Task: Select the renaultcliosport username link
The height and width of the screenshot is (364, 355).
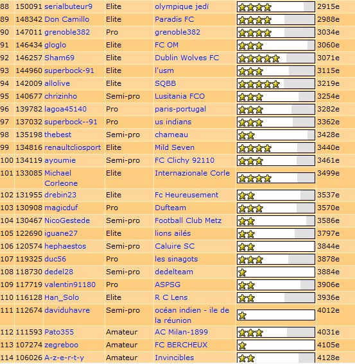Action: pos(73,147)
